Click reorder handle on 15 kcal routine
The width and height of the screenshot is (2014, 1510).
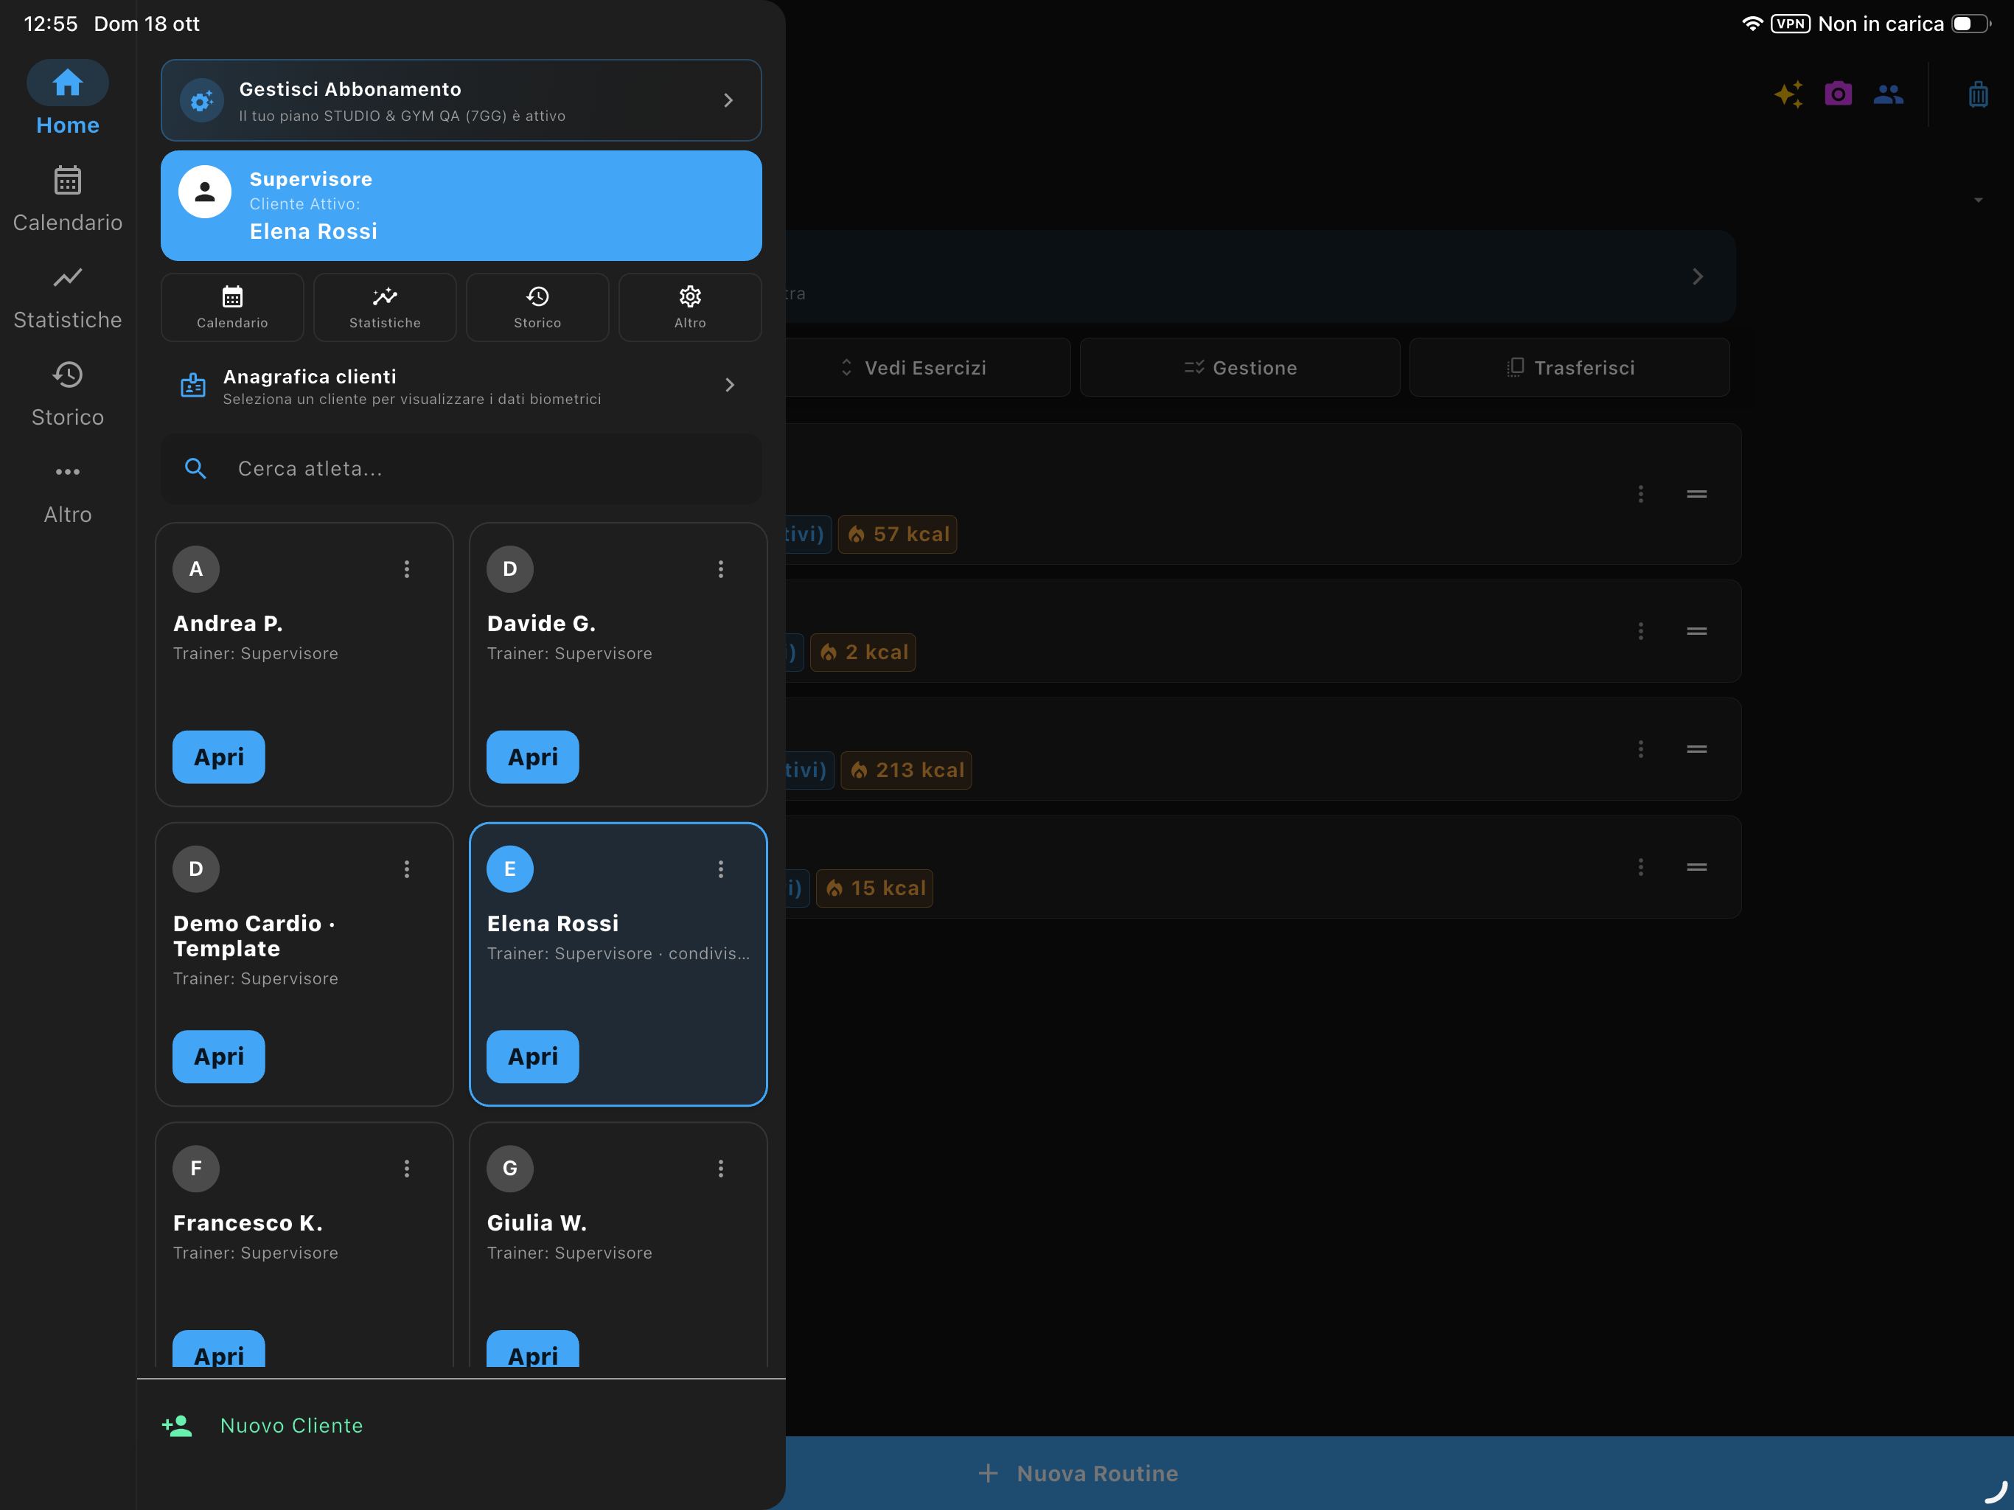1696,867
